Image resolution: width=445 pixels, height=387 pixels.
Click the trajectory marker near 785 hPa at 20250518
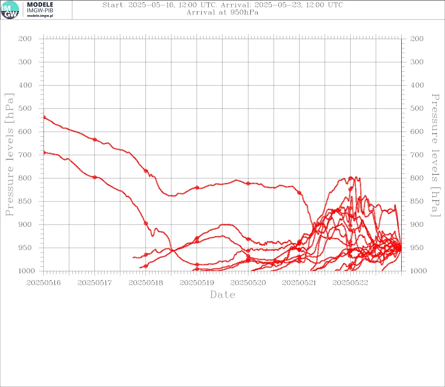pyautogui.click(x=146, y=171)
